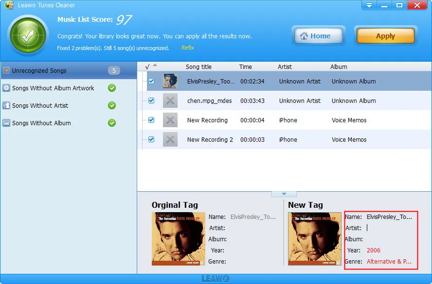Open the title bar dropdown menu arrow
This screenshot has width=432, height=284.
[369, 5]
